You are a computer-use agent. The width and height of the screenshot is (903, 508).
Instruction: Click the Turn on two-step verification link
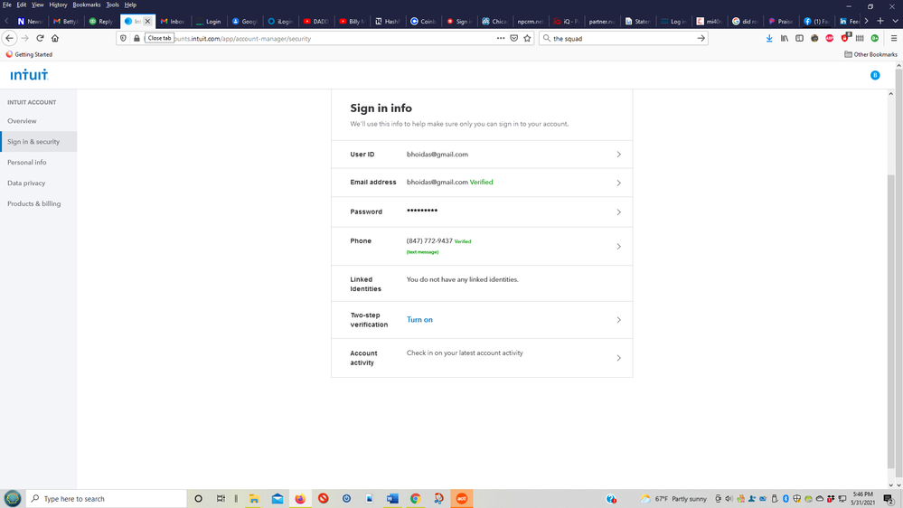tap(419, 320)
